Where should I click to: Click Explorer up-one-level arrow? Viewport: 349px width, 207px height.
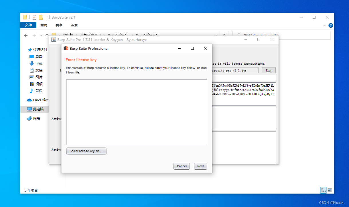click(x=47, y=35)
